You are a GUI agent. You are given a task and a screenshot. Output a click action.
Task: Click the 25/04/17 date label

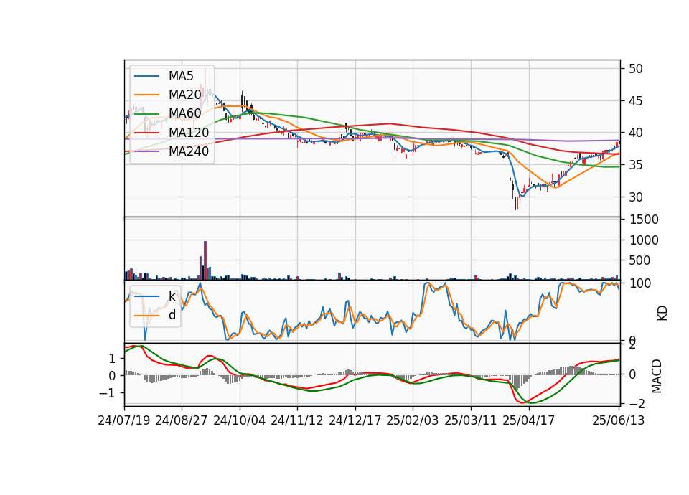click(x=529, y=420)
